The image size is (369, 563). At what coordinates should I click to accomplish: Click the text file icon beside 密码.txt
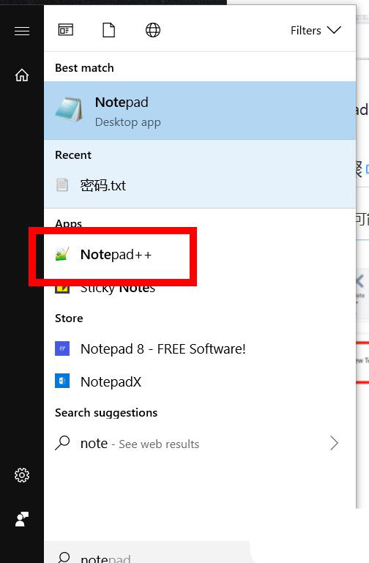(x=62, y=185)
